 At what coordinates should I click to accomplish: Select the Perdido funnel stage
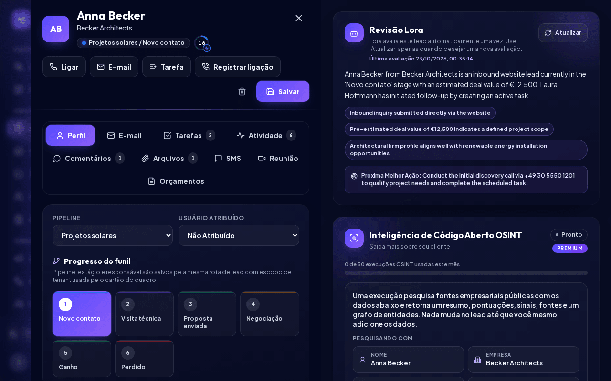pos(144,359)
